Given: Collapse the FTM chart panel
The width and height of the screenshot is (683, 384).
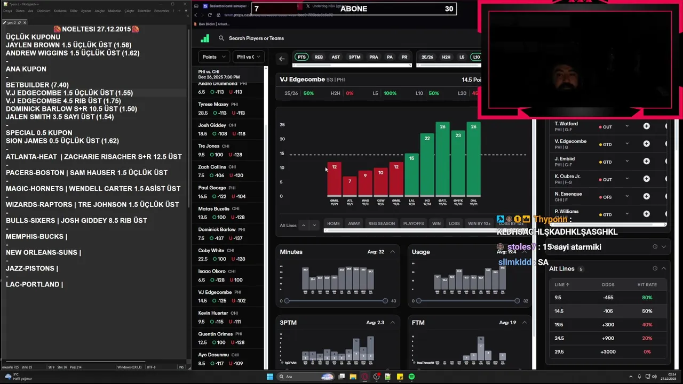Looking at the screenshot, I should point(525,322).
